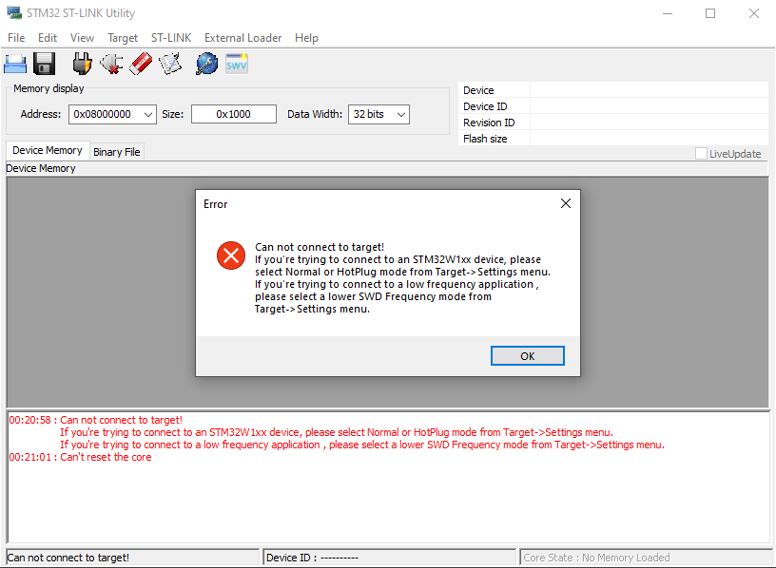Click the Connect to target plug icon
This screenshot has width=776, height=568.
[82, 64]
